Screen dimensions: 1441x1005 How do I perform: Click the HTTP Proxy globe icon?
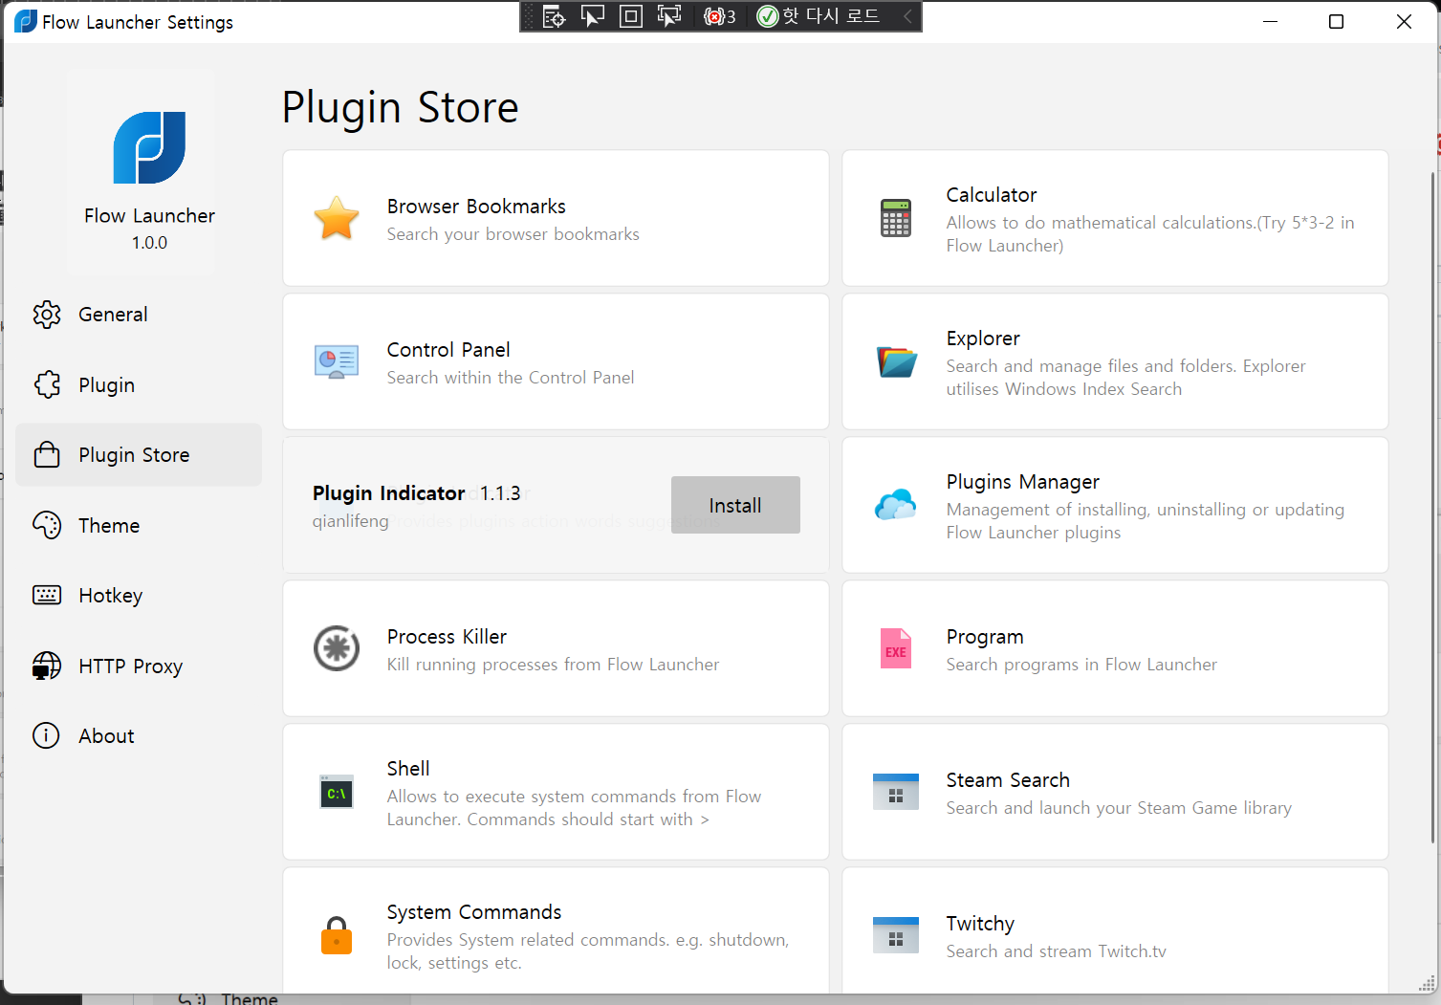[47, 666]
